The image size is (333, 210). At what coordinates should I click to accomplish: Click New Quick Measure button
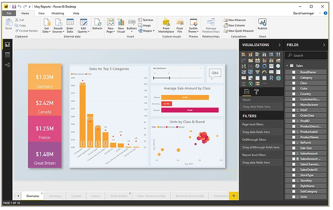tap(239, 31)
